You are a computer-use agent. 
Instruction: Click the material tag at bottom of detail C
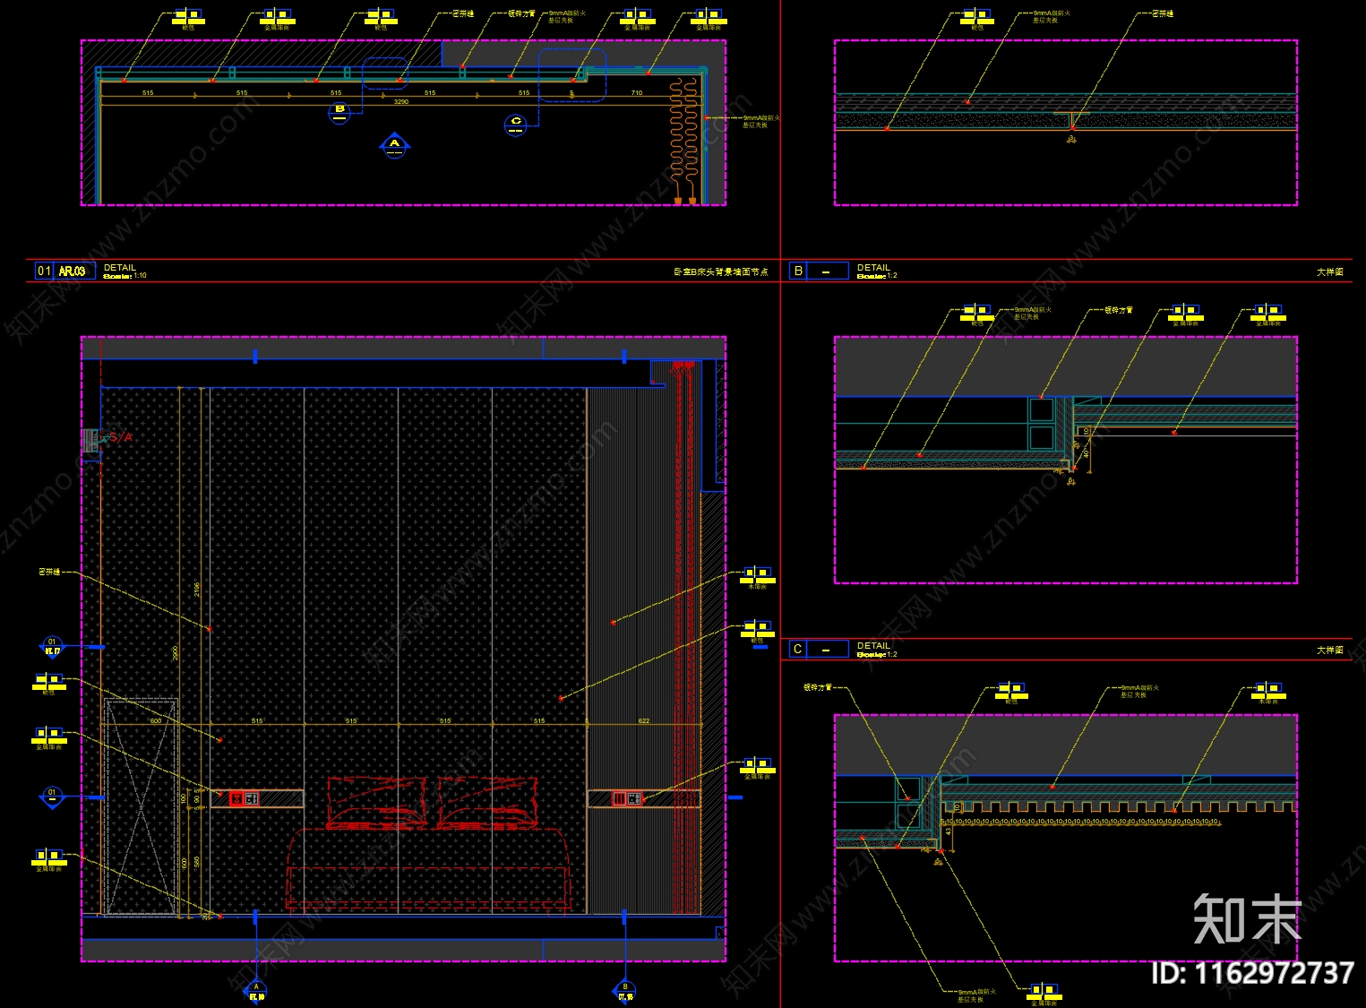point(1044,995)
